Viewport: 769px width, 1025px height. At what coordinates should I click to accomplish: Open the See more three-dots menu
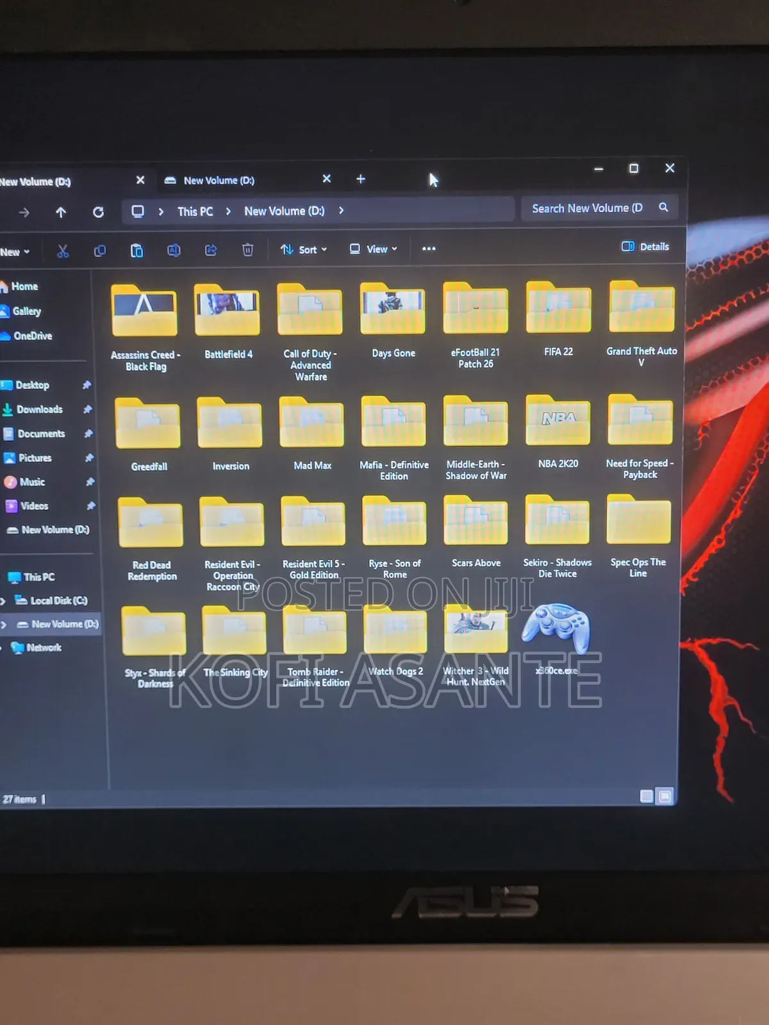coord(429,249)
